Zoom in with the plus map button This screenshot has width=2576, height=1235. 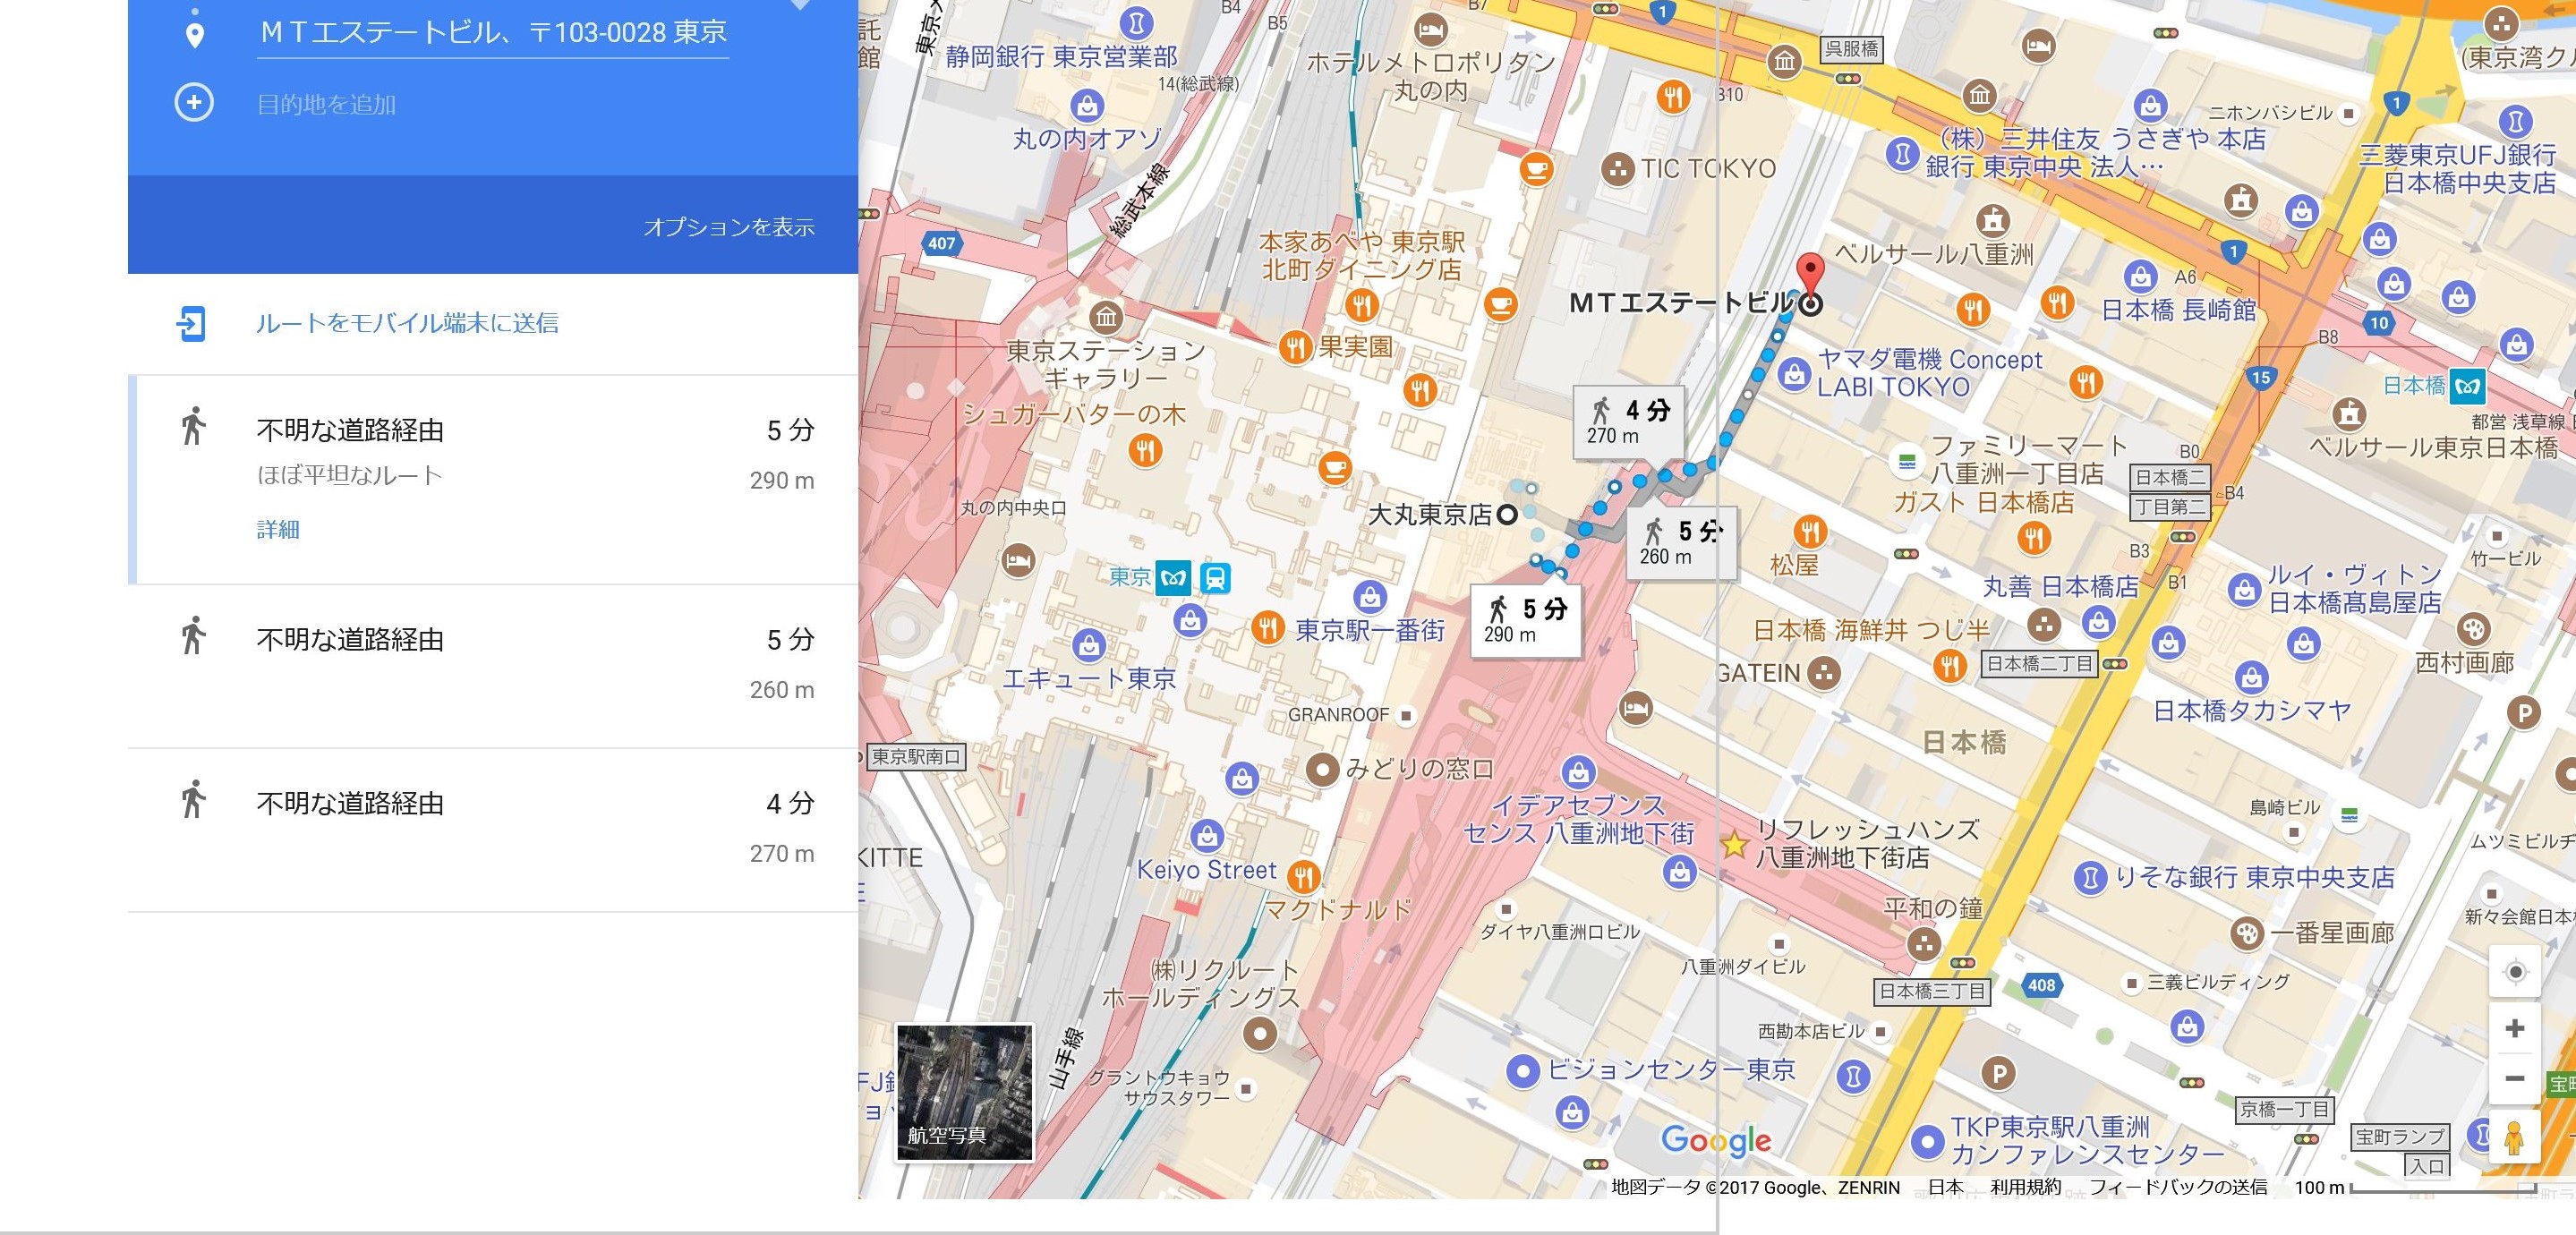coord(2515,1028)
